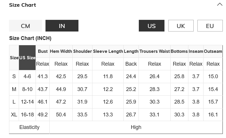The width and height of the screenshot is (226, 138).
Task: Select the IN unit toggle
Action: click(62, 26)
